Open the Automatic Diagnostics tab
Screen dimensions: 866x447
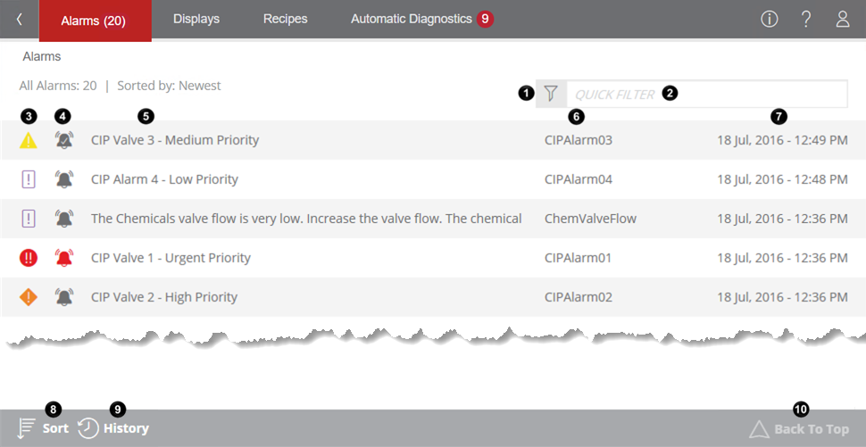point(412,19)
